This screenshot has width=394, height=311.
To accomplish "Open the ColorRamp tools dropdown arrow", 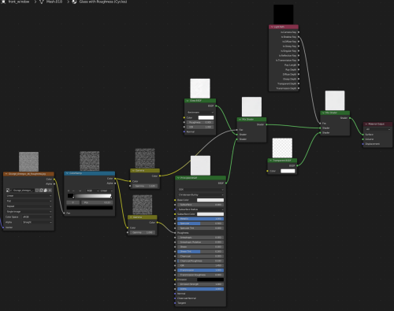I will coord(80,191).
